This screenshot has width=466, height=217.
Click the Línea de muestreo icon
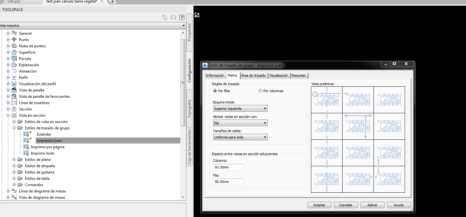pos(14,103)
